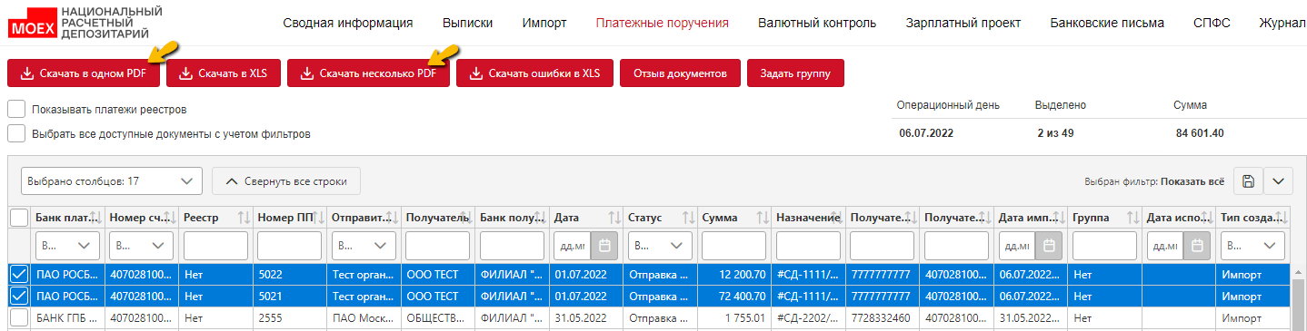
Task: Enable Показывать платежи реестров checkbox
Action: (16, 109)
